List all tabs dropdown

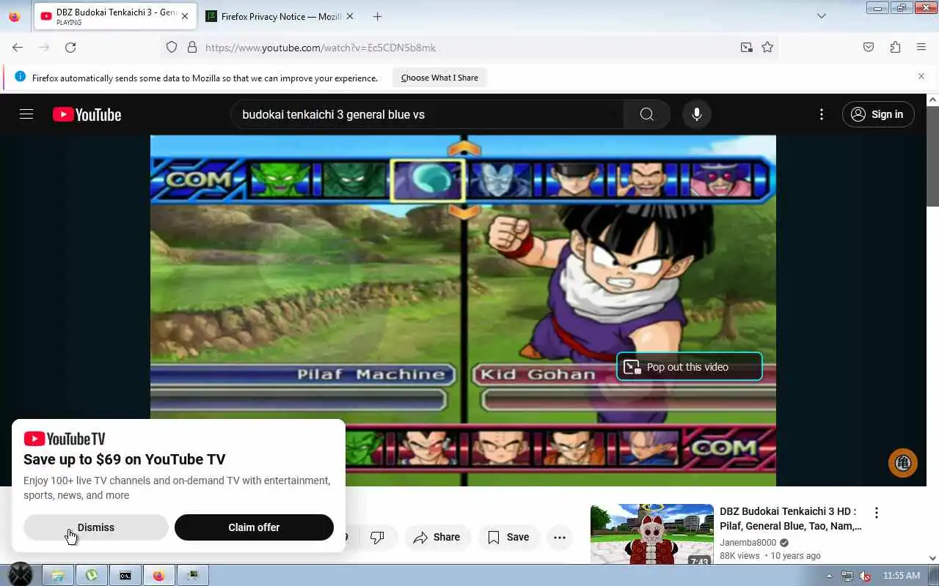(x=822, y=16)
